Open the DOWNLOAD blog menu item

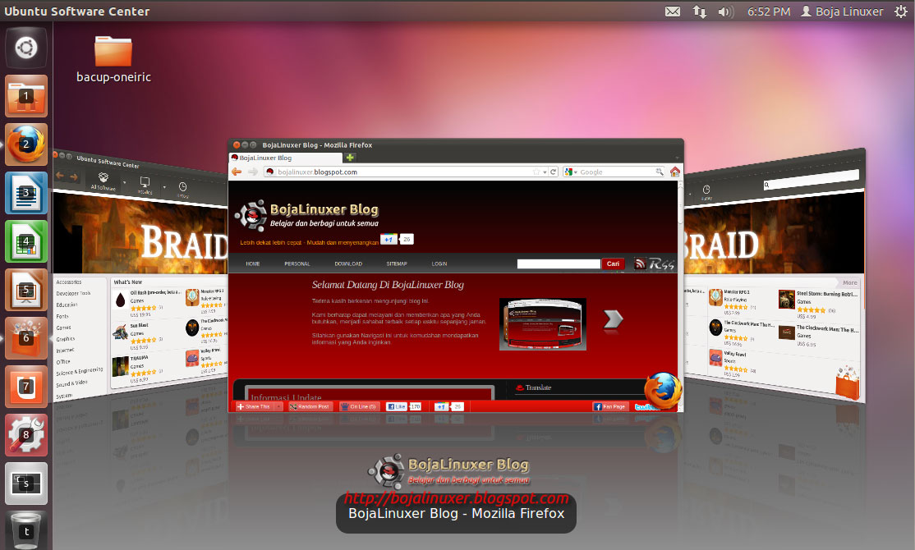[x=348, y=264]
